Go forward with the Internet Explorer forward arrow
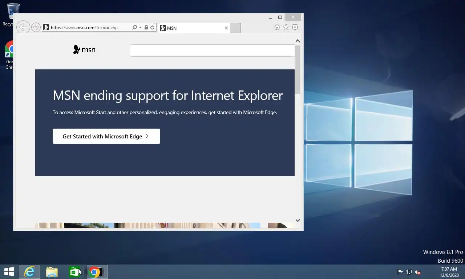Screen dimensions: 465x279 [x=36, y=27]
